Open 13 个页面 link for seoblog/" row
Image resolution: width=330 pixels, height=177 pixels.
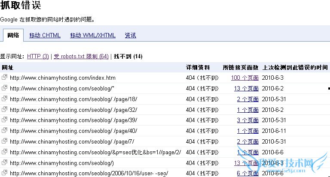[246, 88]
